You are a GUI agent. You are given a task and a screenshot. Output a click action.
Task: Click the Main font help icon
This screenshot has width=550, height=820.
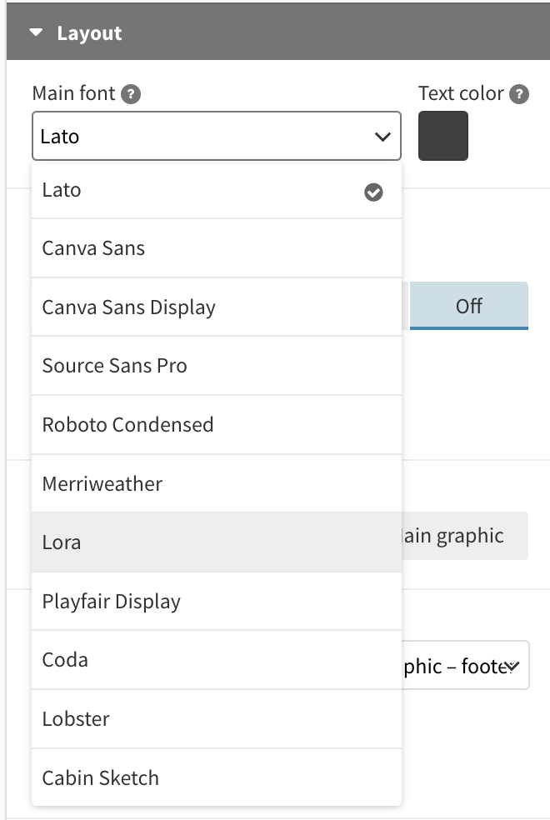coord(132,93)
